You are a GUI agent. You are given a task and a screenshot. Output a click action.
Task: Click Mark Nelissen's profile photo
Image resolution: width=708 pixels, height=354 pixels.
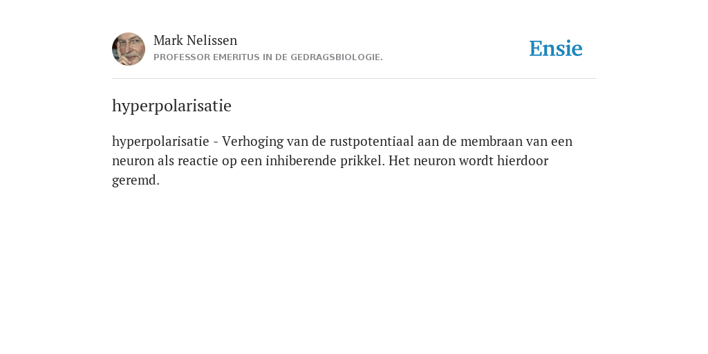pos(129,49)
